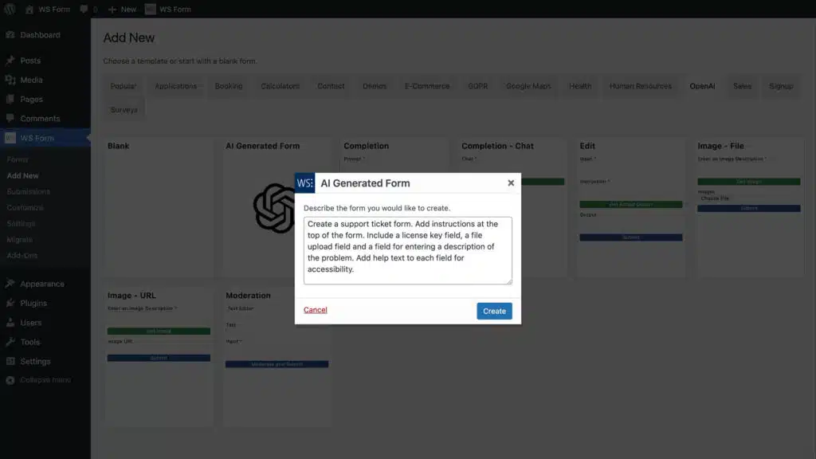Click the Dashboard gauge icon in sidebar
The image size is (816, 459).
pyautogui.click(x=10, y=35)
